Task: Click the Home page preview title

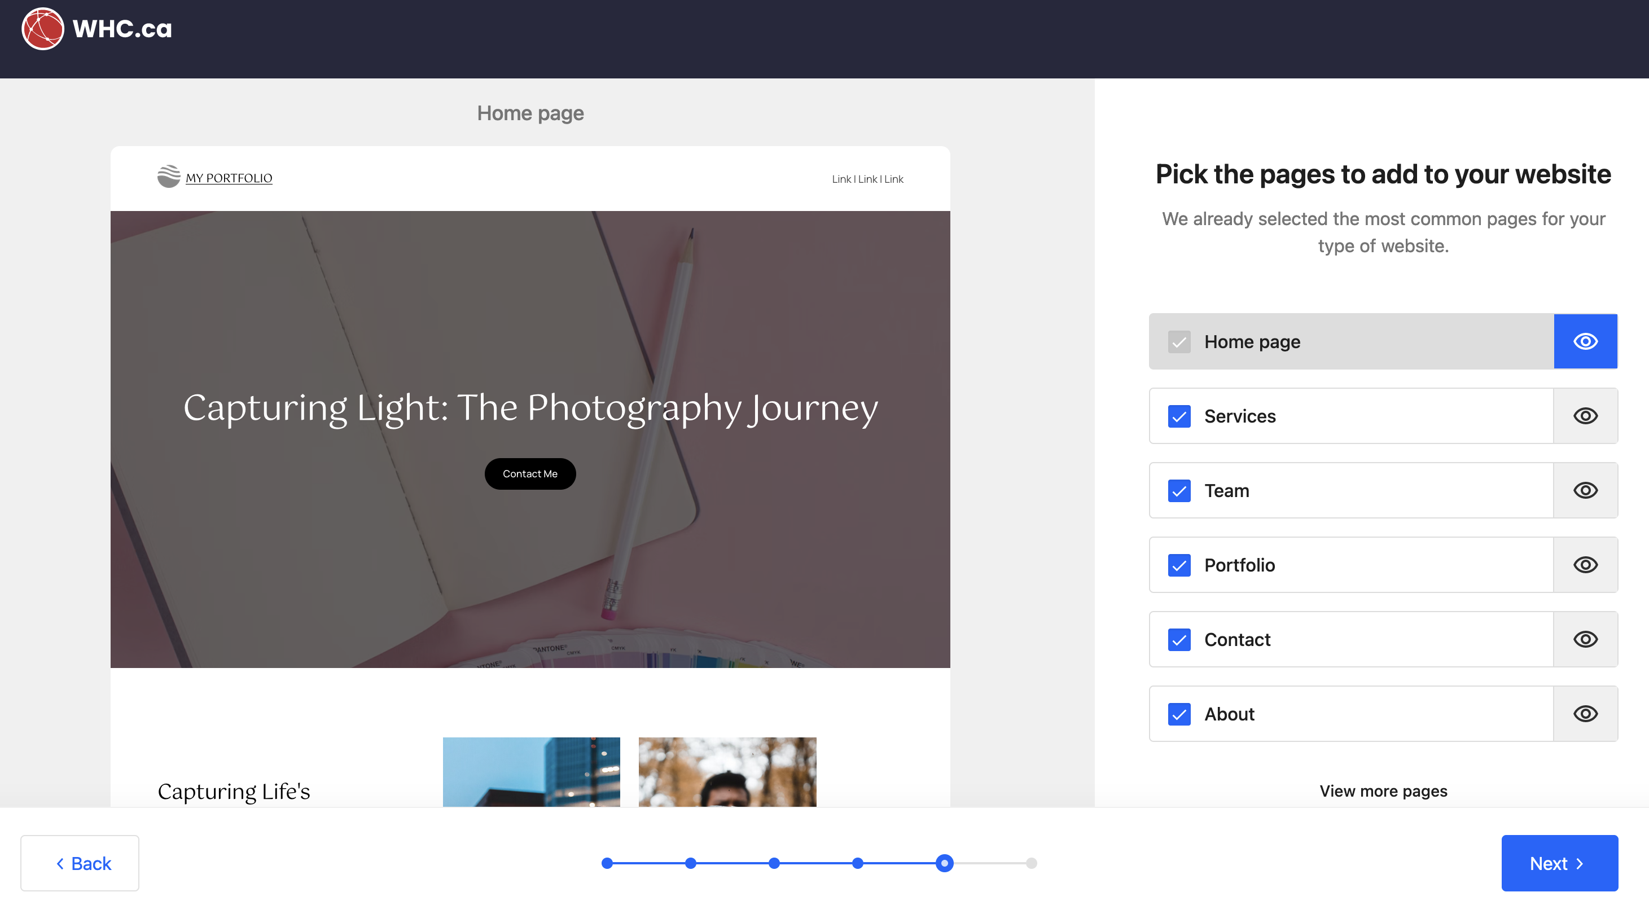Action: 530,113
